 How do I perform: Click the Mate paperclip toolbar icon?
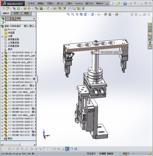pyautogui.click(x=14, y=9)
